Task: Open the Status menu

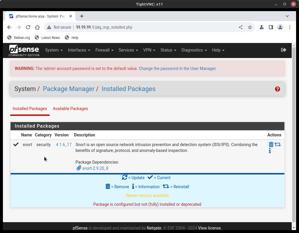Action: [168, 50]
